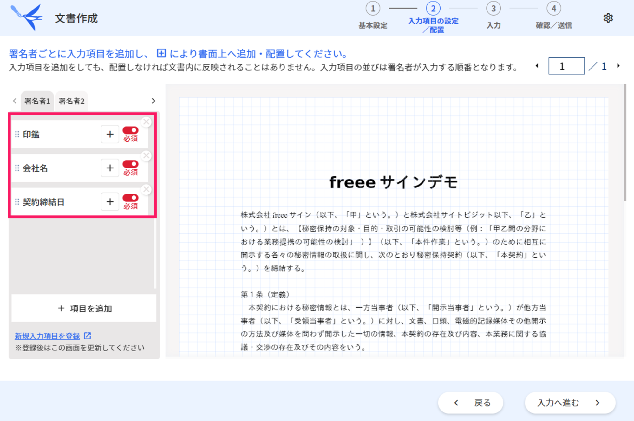Click external link icon beside 新規入力項目を登録
The height and width of the screenshot is (421, 634).
(x=88, y=336)
